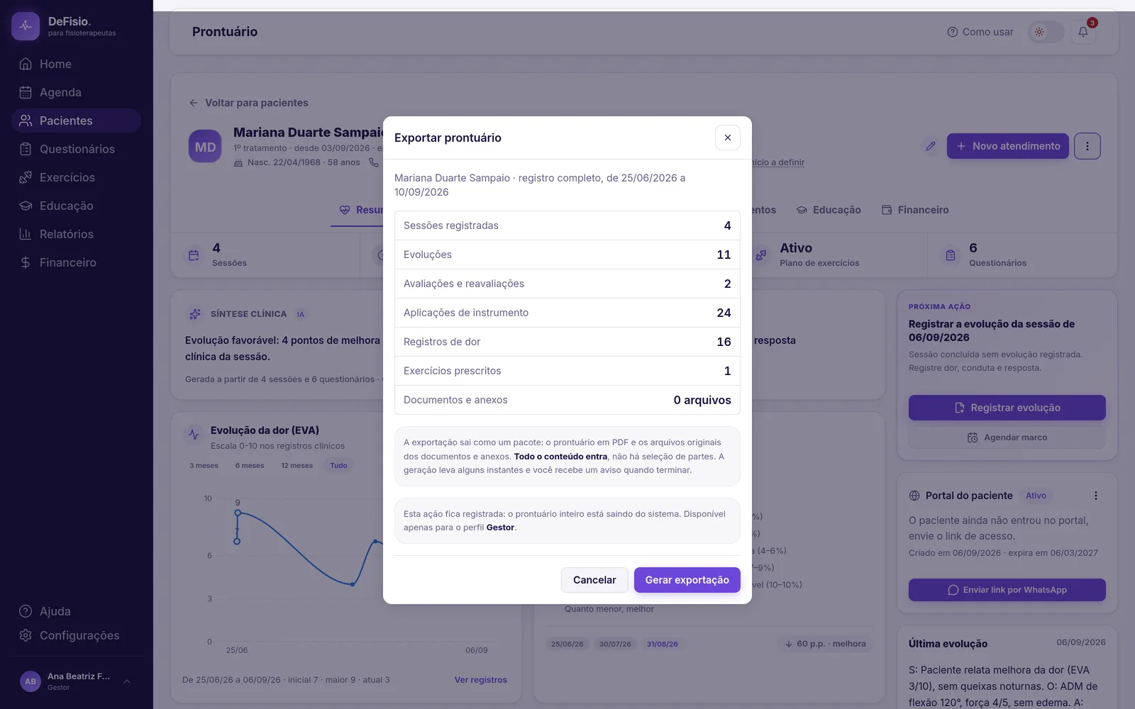
Task: Click the sidebar Financeiro dollar icon
Action: point(26,262)
